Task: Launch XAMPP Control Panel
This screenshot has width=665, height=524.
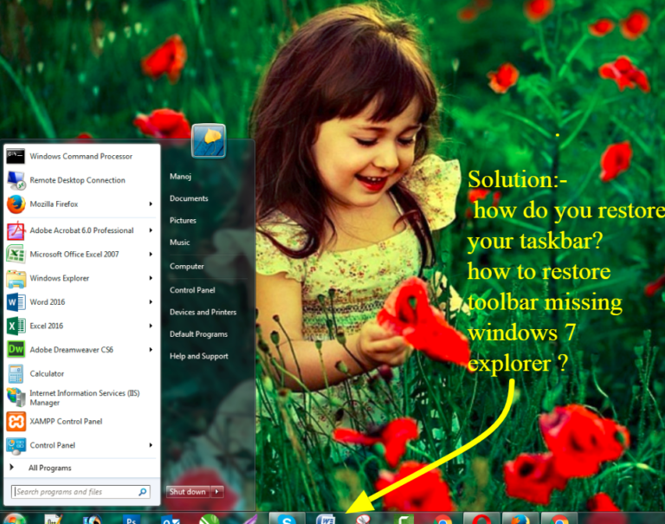Action: pyautogui.click(x=81, y=421)
